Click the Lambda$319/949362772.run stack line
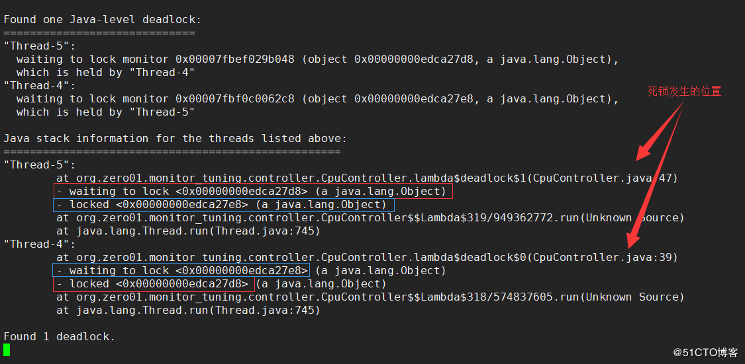 pos(370,218)
